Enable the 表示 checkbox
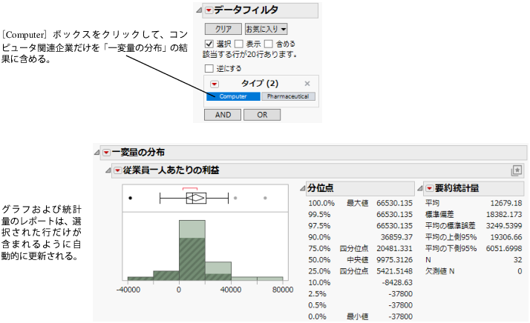The width and height of the screenshot is (530, 323). [x=238, y=44]
